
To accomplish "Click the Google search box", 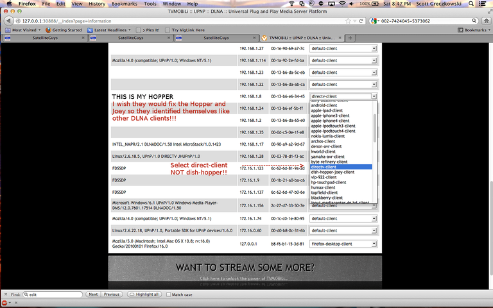I will pos(424,21).
